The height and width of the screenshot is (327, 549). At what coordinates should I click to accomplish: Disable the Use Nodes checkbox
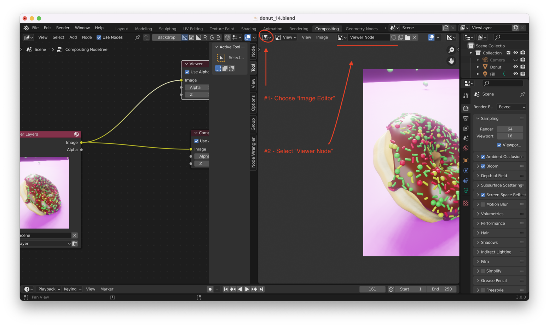click(99, 37)
